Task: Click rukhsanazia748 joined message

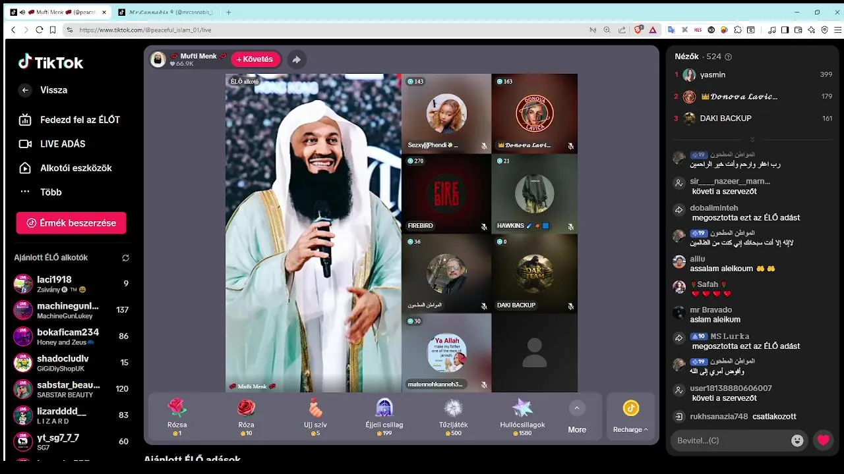Action: (743, 417)
